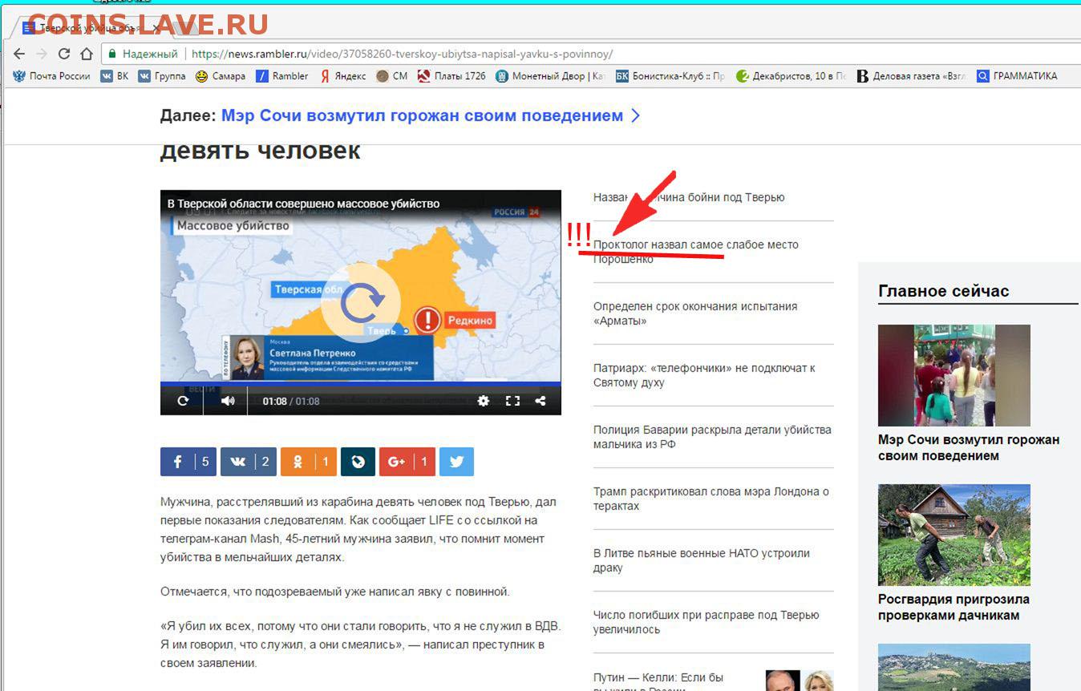Screen dimensions: 1081x691
Task: Share article on Odnoklassniki
Action: click(309, 462)
